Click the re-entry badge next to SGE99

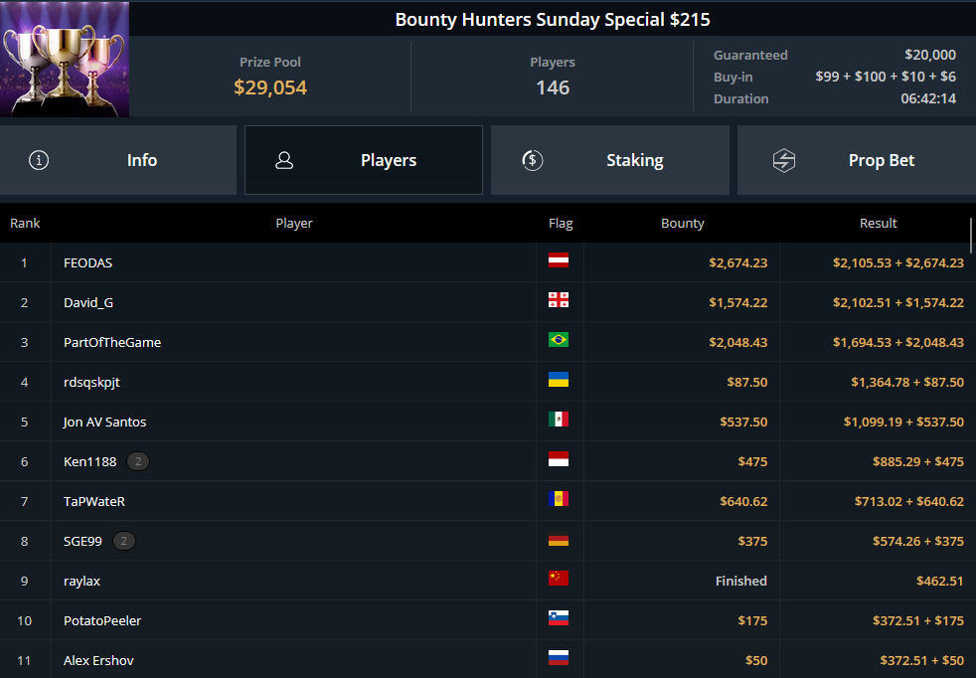[x=124, y=541]
